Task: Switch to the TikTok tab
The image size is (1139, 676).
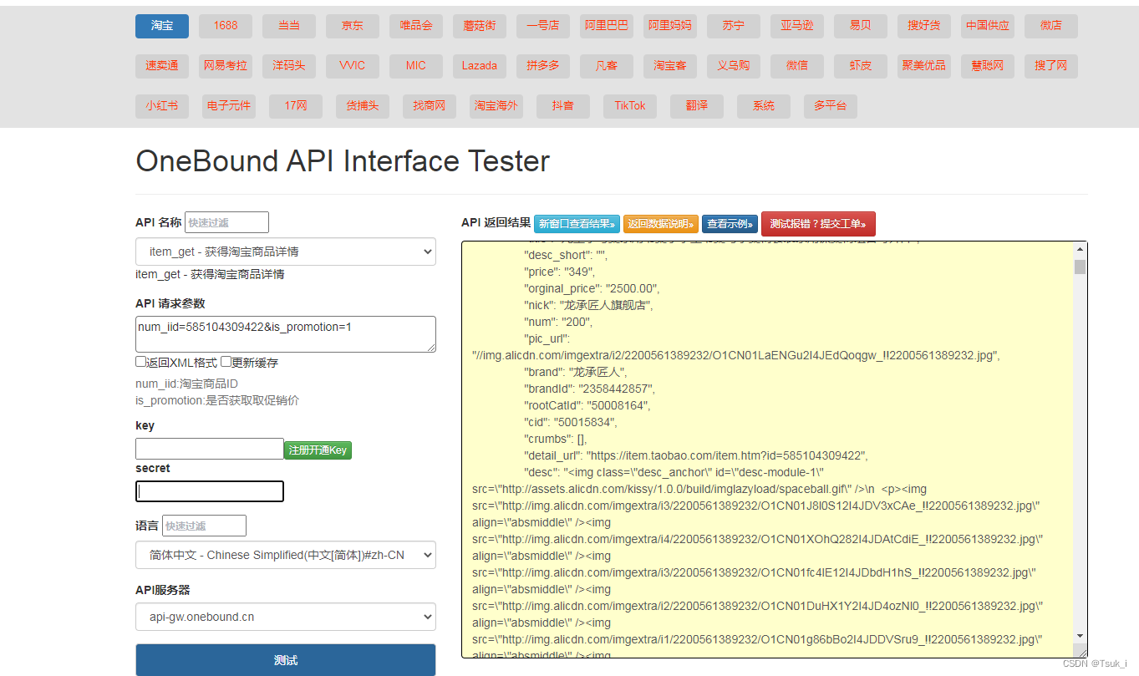Action: coord(630,106)
